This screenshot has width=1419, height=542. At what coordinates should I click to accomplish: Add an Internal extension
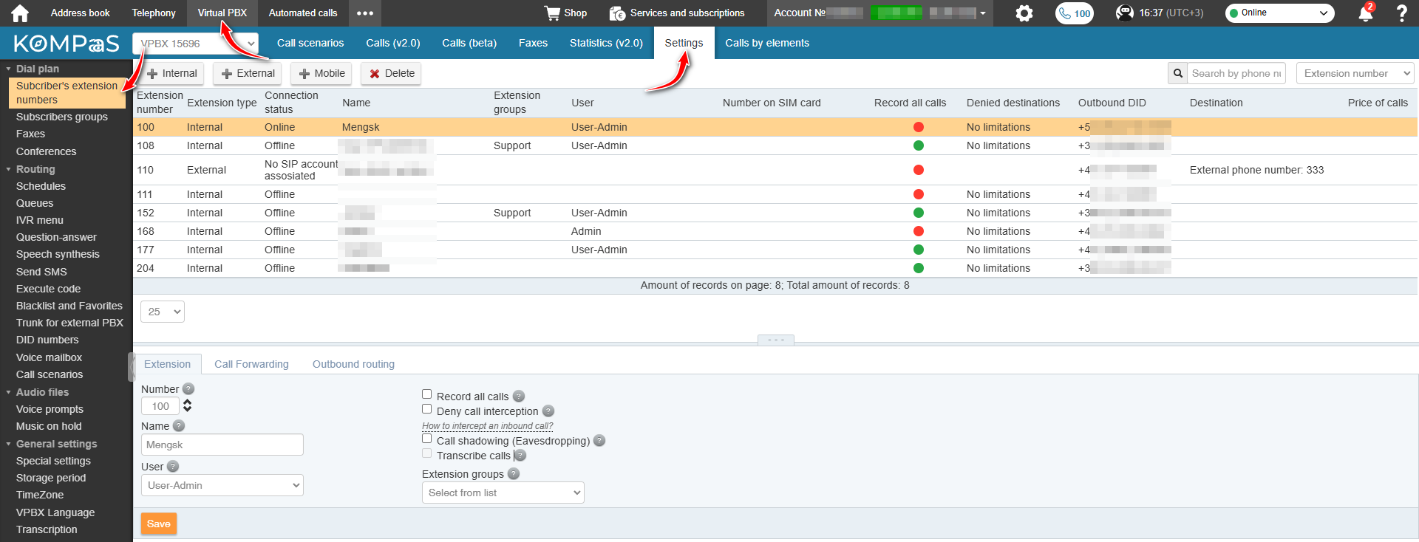tap(172, 73)
